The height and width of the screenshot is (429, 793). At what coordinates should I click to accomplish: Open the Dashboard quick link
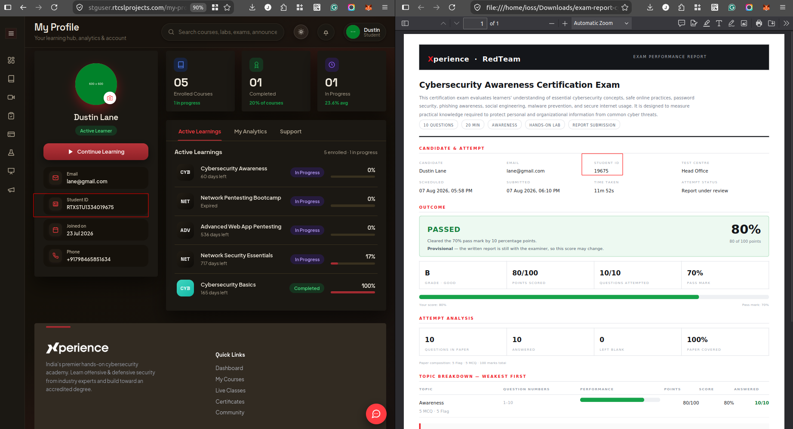(229, 368)
